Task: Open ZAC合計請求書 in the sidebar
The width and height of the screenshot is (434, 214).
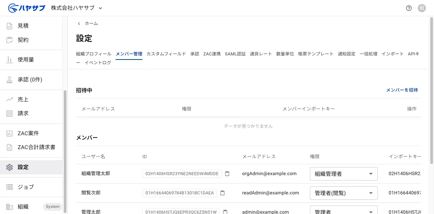Action: (x=31, y=147)
